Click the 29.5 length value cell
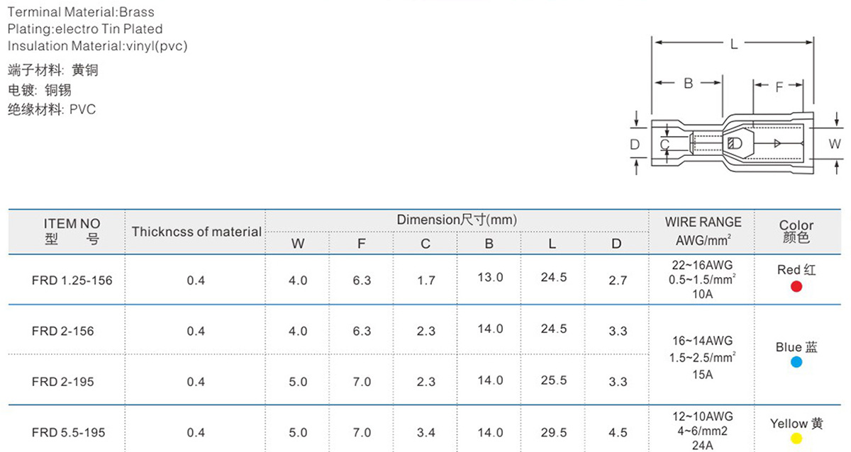Screen dimensions: 851x452 553,432
